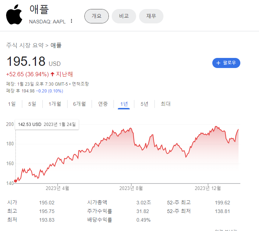The image size is (259, 231).
Task: Choose the 1개월 chart range
Action: click(x=55, y=104)
